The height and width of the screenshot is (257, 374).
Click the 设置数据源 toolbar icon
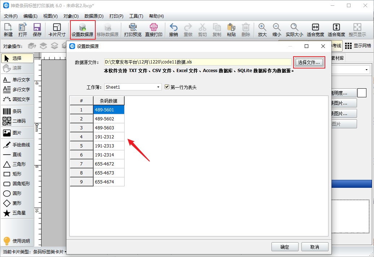click(x=82, y=30)
